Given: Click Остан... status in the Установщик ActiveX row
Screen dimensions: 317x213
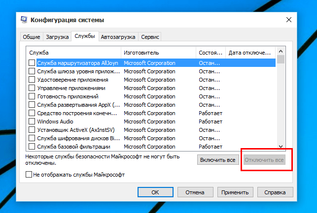Looking at the screenshot, I should 209,130.
